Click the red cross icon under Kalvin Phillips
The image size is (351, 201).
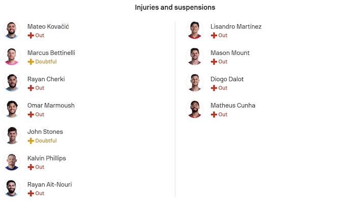(31, 167)
